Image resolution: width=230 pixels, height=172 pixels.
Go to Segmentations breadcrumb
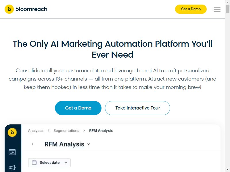point(66,131)
